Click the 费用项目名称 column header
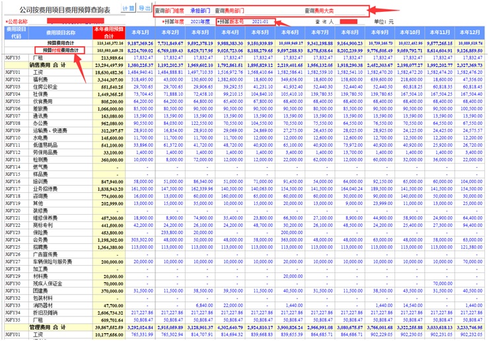 61,32
